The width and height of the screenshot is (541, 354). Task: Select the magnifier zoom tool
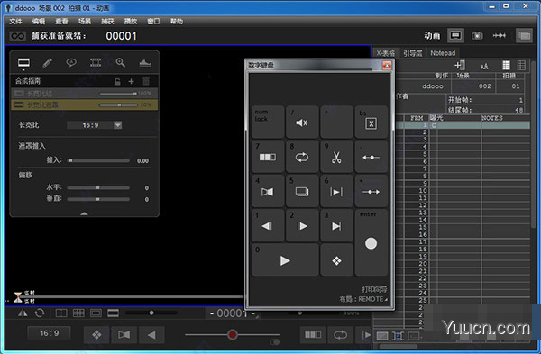(x=120, y=63)
